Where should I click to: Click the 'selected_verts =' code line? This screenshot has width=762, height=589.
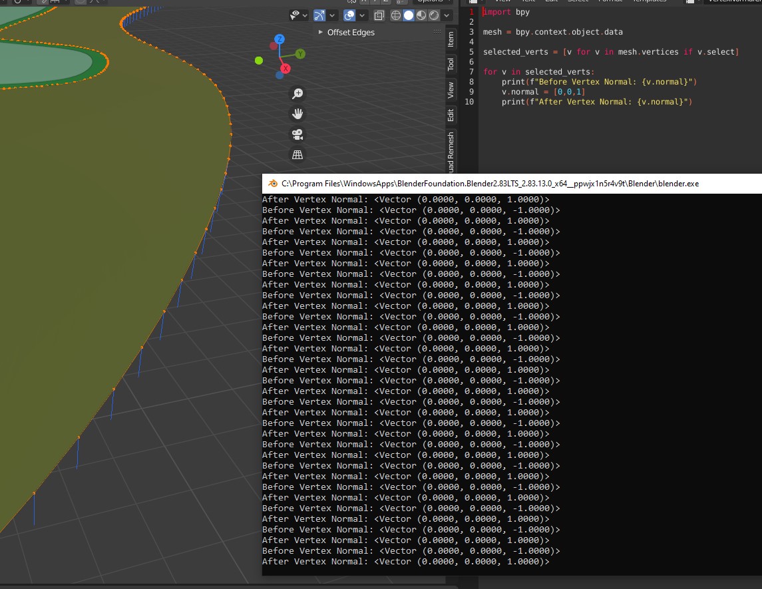pyautogui.click(x=611, y=52)
